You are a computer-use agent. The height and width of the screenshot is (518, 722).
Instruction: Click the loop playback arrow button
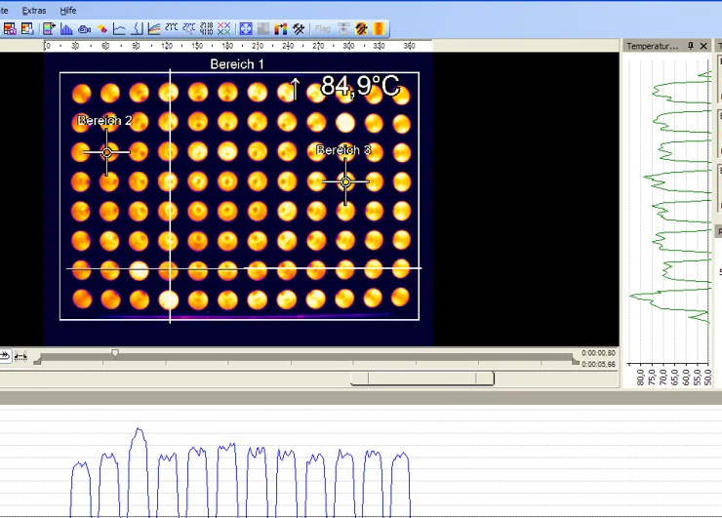point(5,357)
